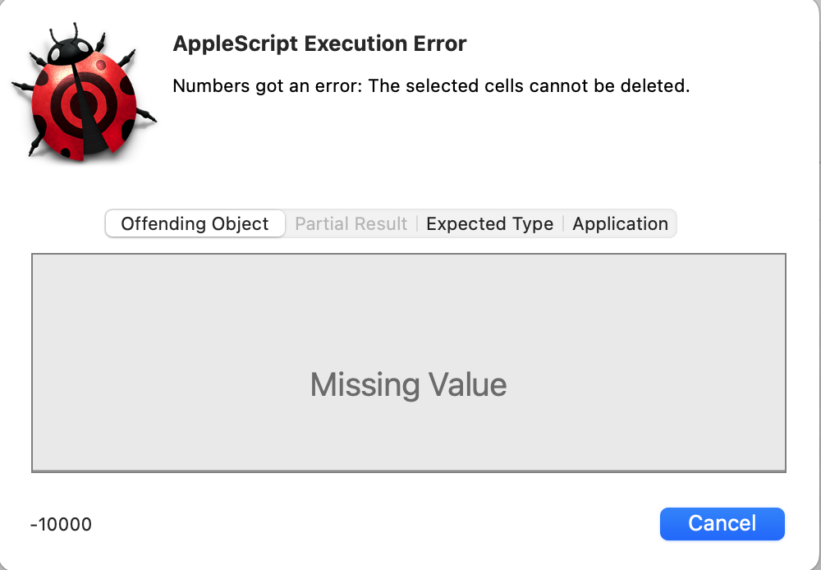Select the Partial Result tab

click(351, 224)
